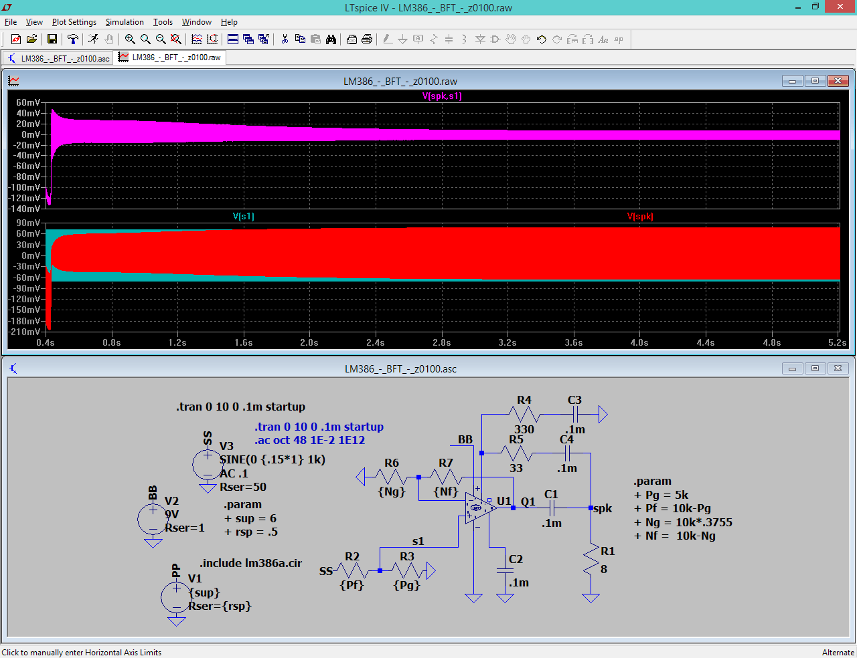The width and height of the screenshot is (857, 658).
Task: Click the Copy toolbar icon
Action: [x=300, y=39]
